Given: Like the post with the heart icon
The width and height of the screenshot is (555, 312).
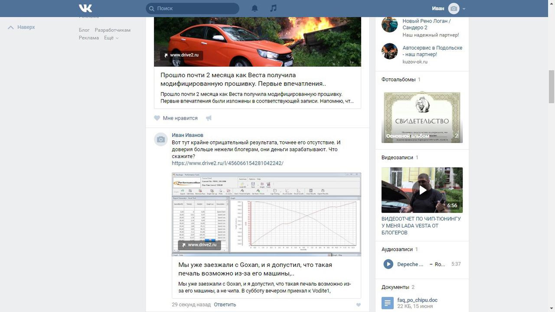Looking at the screenshot, I should pos(157,118).
